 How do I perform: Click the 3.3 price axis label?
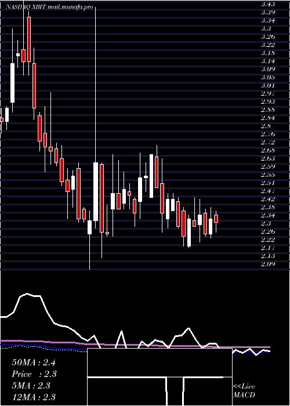266,29
